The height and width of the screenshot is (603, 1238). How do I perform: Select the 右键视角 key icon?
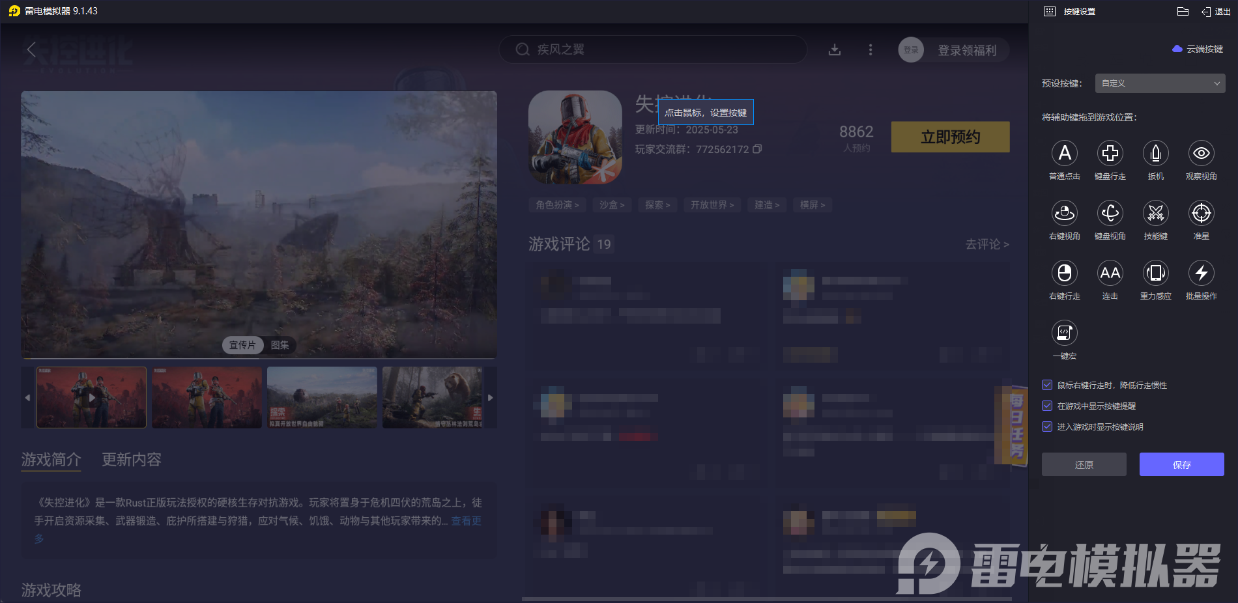[1065, 213]
